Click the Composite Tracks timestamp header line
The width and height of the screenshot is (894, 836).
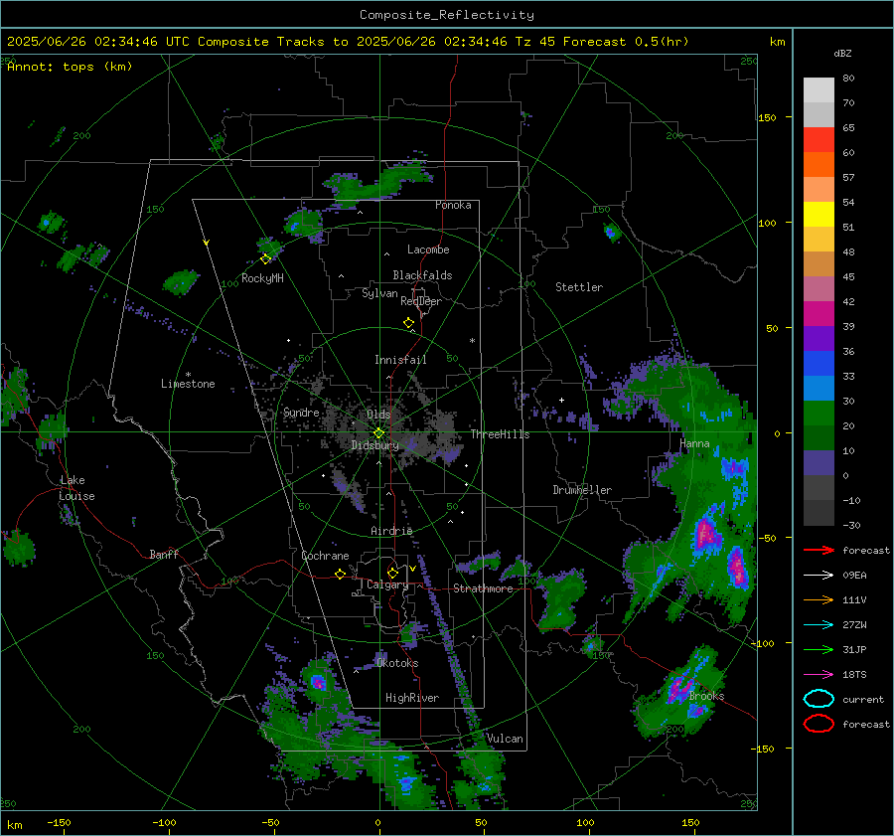(348, 42)
